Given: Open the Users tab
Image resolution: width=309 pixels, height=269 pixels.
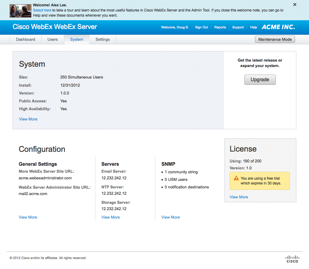Looking at the screenshot, I should click(x=53, y=40).
